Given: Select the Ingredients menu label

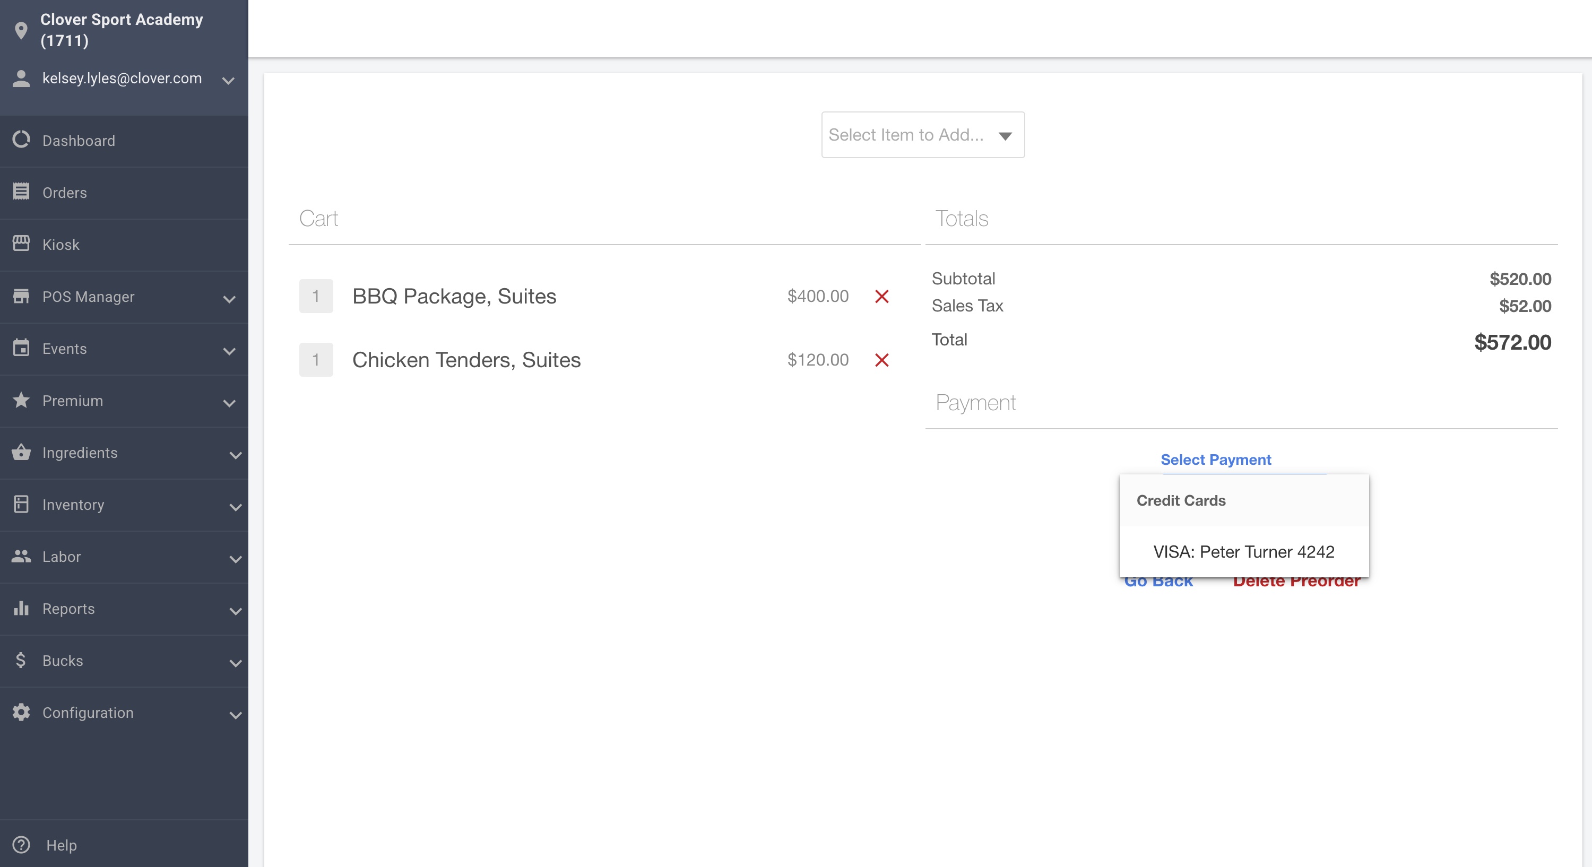Looking at the screenshot, I should (x=80, y=453).
